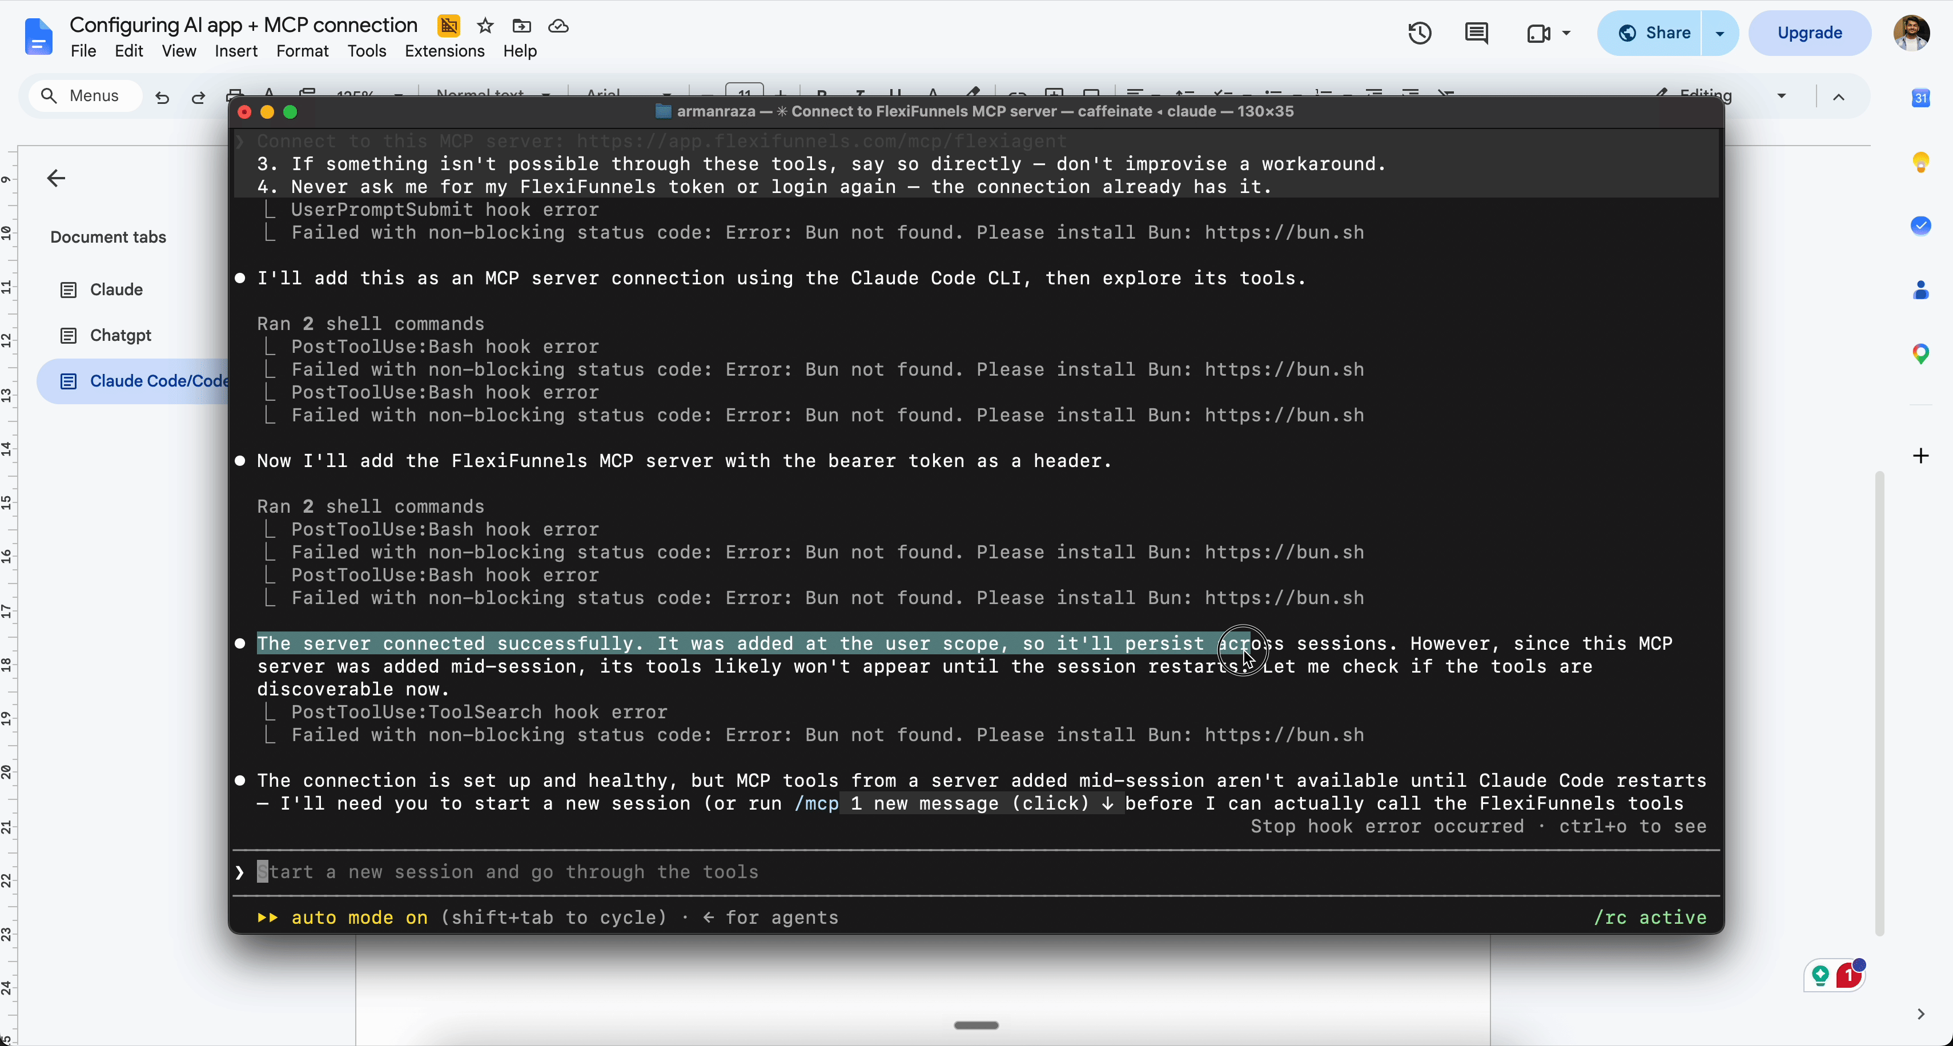Open the Help menu

(520, 51)
